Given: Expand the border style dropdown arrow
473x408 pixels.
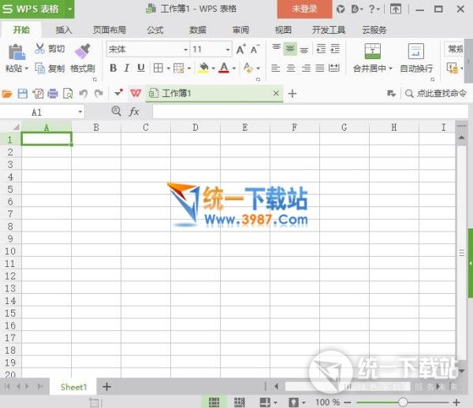Looking at the screenshot, I should point(169,69).
